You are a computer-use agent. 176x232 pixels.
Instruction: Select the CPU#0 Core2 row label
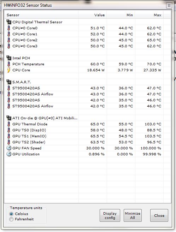pyautogui.click(x=25, y=40)
